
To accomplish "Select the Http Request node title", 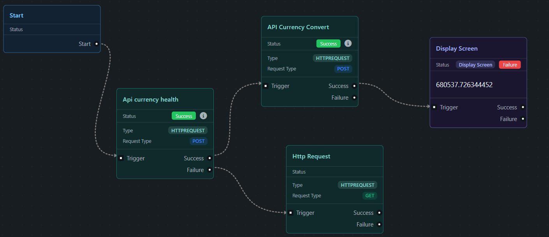I will click(x=311, y=156).
